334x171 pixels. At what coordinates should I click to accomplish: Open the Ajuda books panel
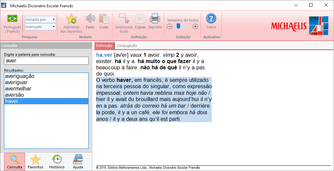78,161
